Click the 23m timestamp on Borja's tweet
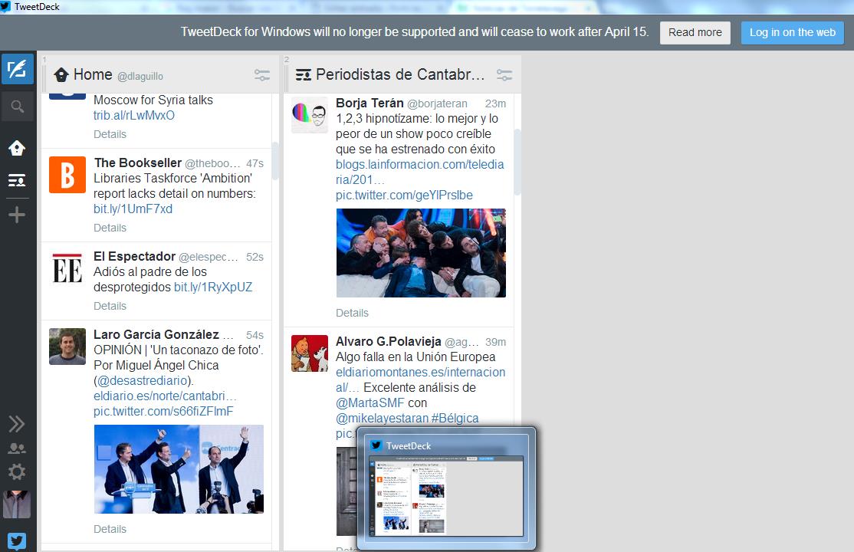854x552 pixels. click(x=496, y=103)
